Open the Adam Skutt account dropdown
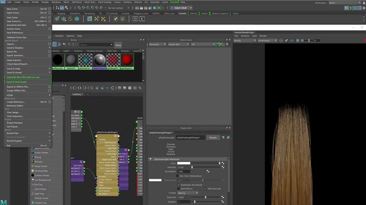 tap(181, 8)
